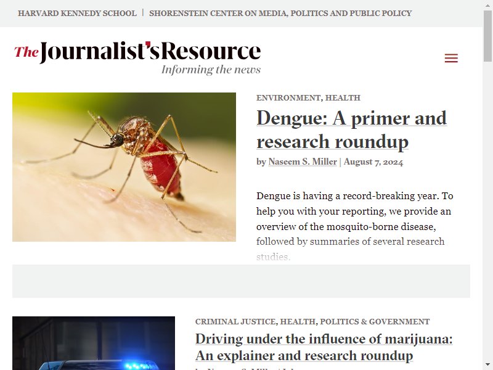Select the Health category above the Dengue headline
Image resolution: width=493 pixels, height=370 pixels.
(343, 97)
